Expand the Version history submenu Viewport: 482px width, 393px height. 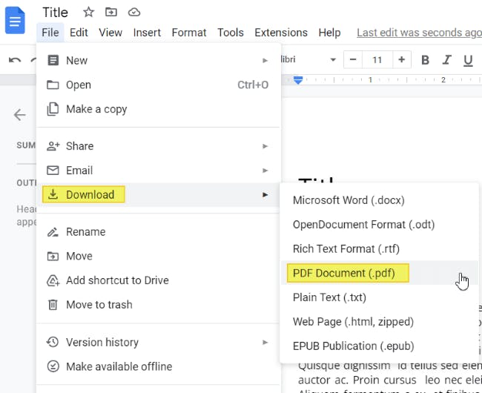pyautogui.click(x=158, y=342)
